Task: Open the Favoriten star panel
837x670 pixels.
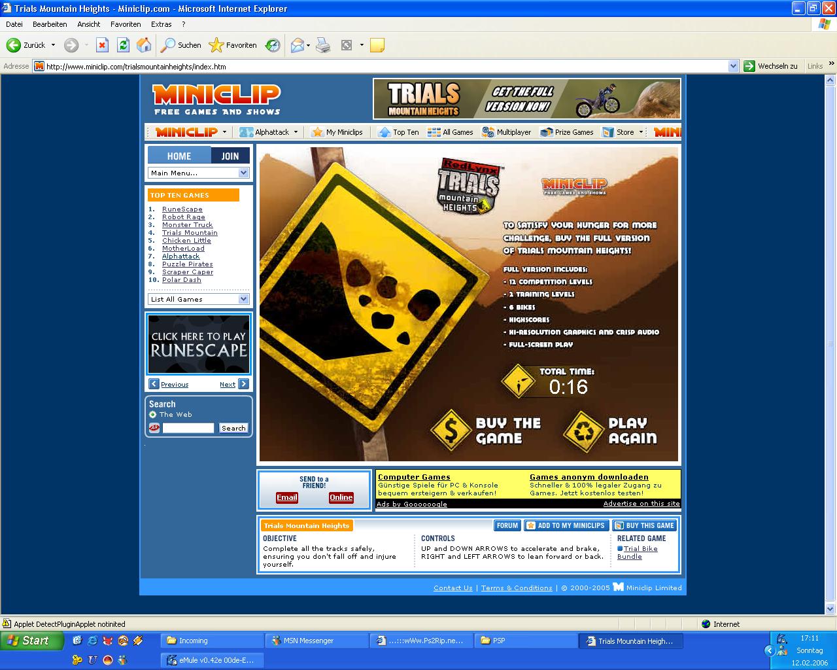Action: [x=232, y=45]
